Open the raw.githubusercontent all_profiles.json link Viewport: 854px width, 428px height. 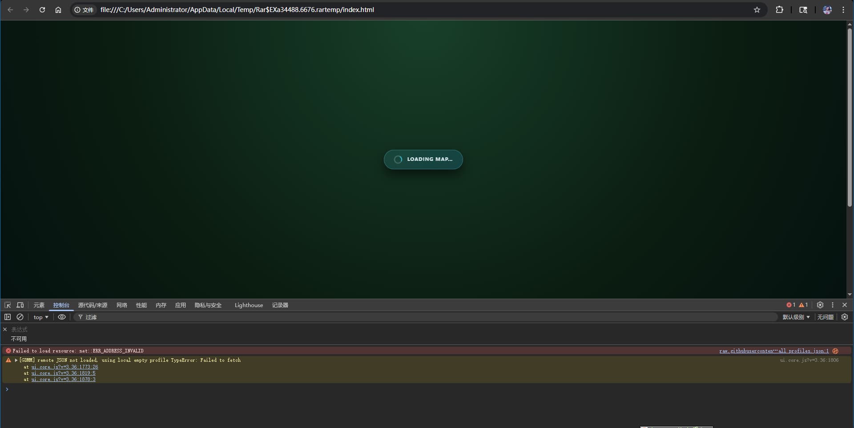tap(773, 351)
